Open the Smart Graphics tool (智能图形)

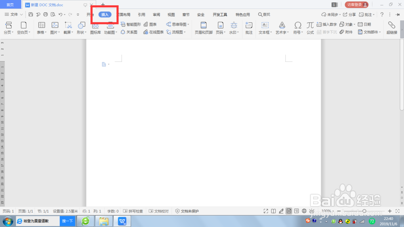[130, 24]
